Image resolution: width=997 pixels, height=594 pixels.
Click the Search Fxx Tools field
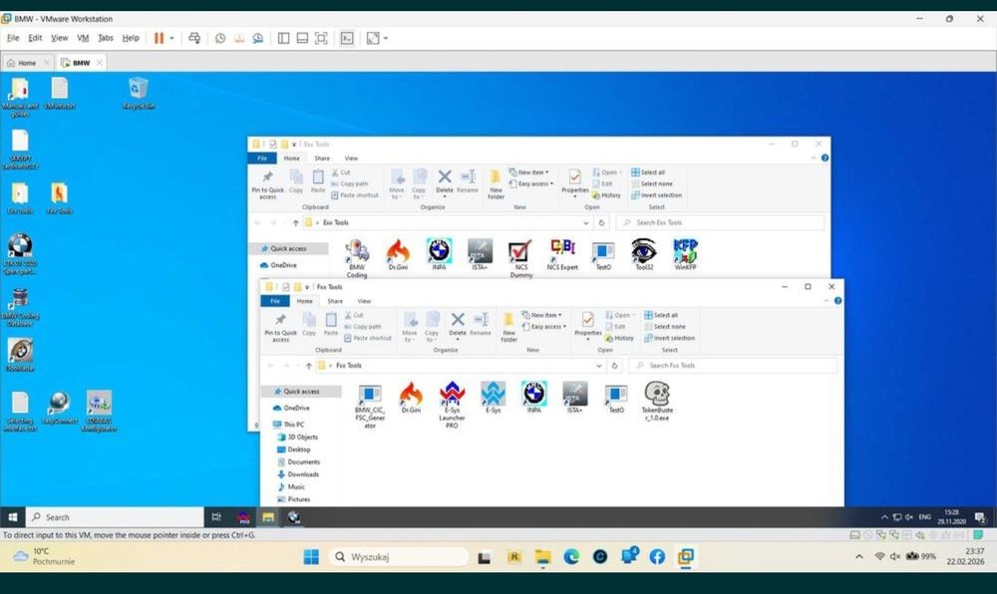pos(733,366)
